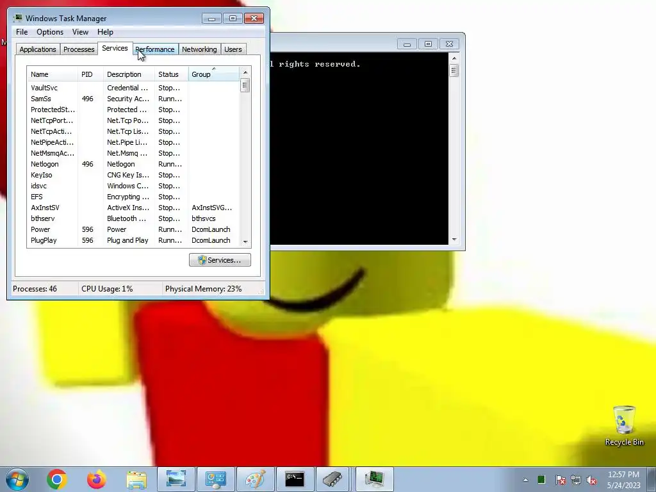Click the 'Bluetooth ...' description cell
Viewport: 656px width, 492px height.
pyautogui.click(x=126, y=218)
